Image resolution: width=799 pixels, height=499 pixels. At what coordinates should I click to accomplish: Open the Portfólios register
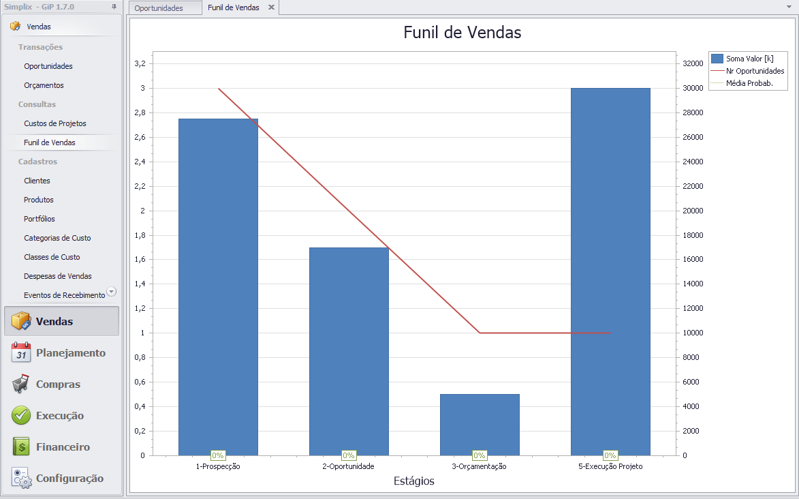point(40,218)
